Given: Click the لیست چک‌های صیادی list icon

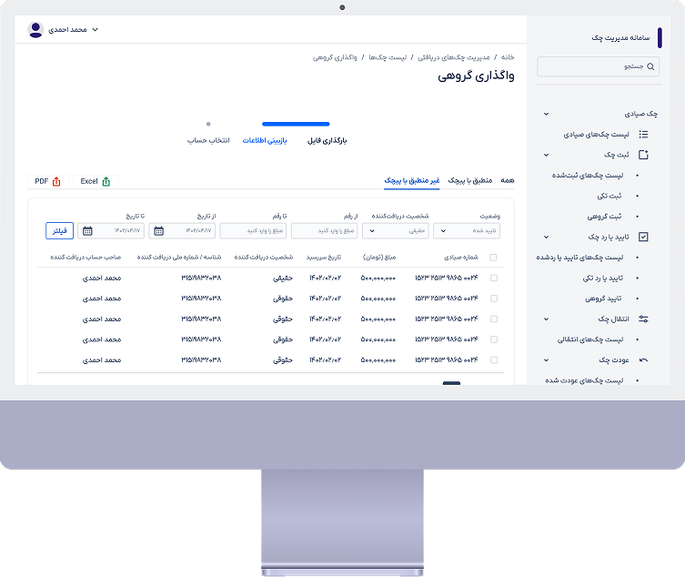Looking at the screenshot, I should point(644,134).
